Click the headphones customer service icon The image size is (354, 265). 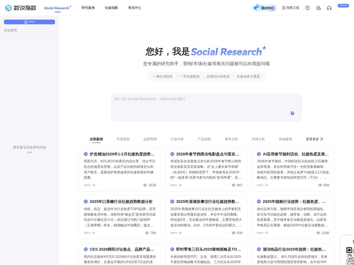[x=329, y=8]
